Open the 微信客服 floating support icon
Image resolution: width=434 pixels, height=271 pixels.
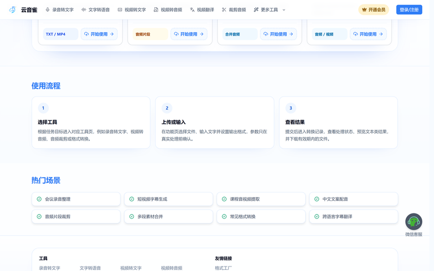(414, 221)
